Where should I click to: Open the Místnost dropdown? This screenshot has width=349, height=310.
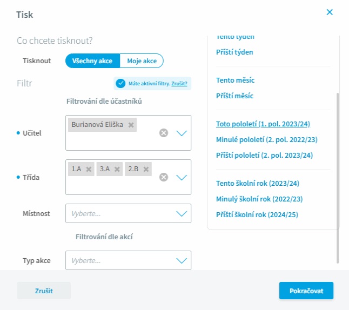click(181, 213)
